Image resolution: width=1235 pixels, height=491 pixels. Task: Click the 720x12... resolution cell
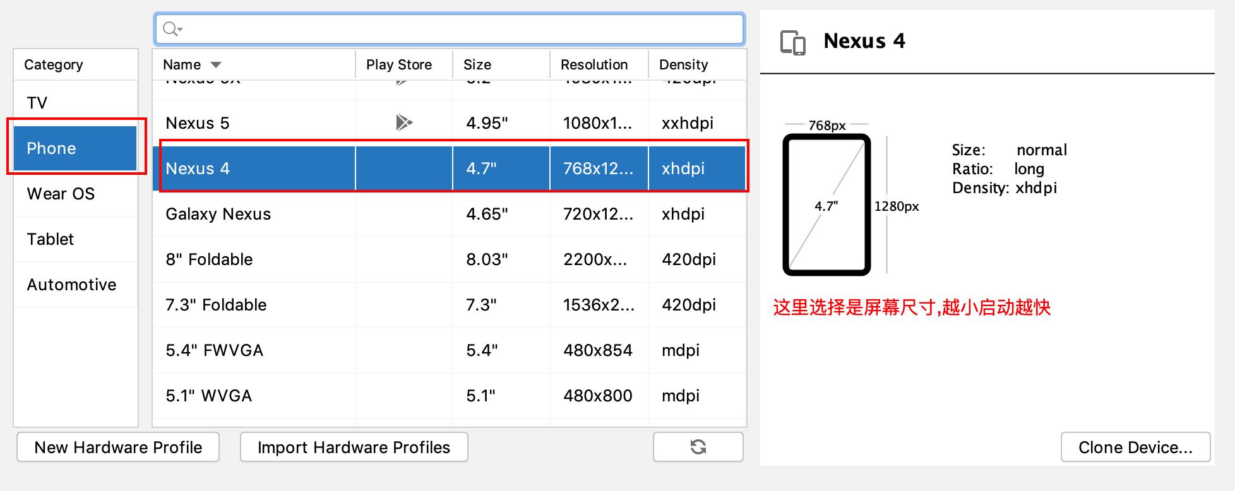click(x=598, y=214)
